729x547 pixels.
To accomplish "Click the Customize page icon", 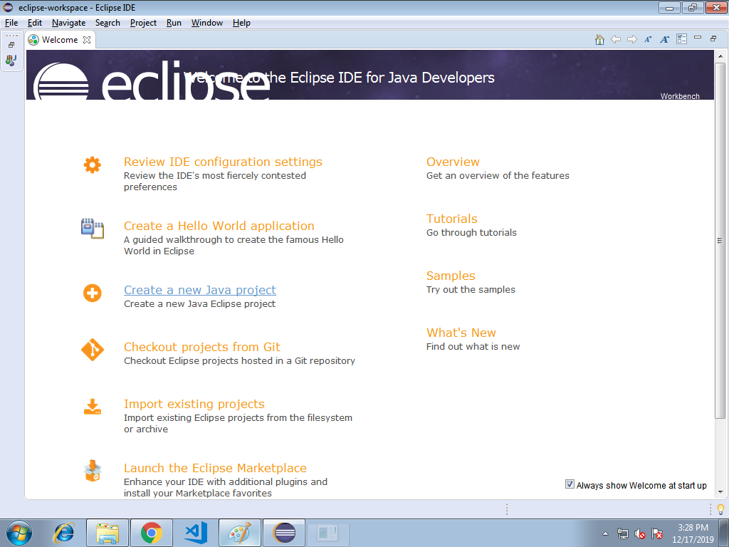I will tap(681, 39).
